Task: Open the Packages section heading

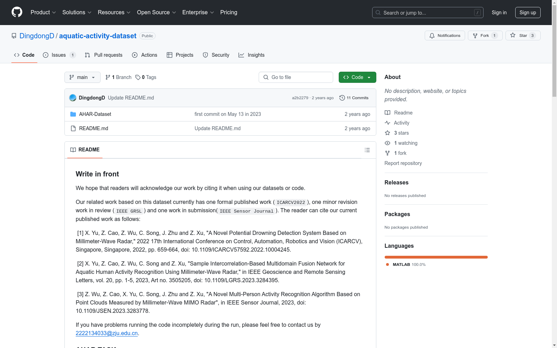Action: 397,214
